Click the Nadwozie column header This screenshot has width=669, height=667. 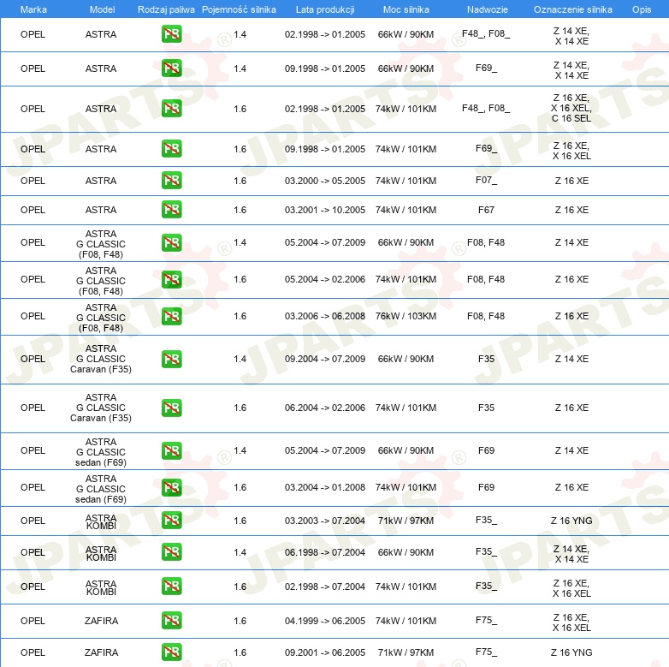click(x=488, y=9)
